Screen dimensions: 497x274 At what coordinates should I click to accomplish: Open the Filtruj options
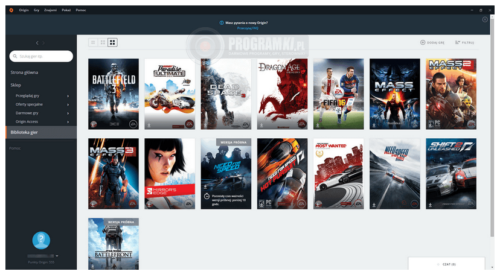tap(464, 42)
